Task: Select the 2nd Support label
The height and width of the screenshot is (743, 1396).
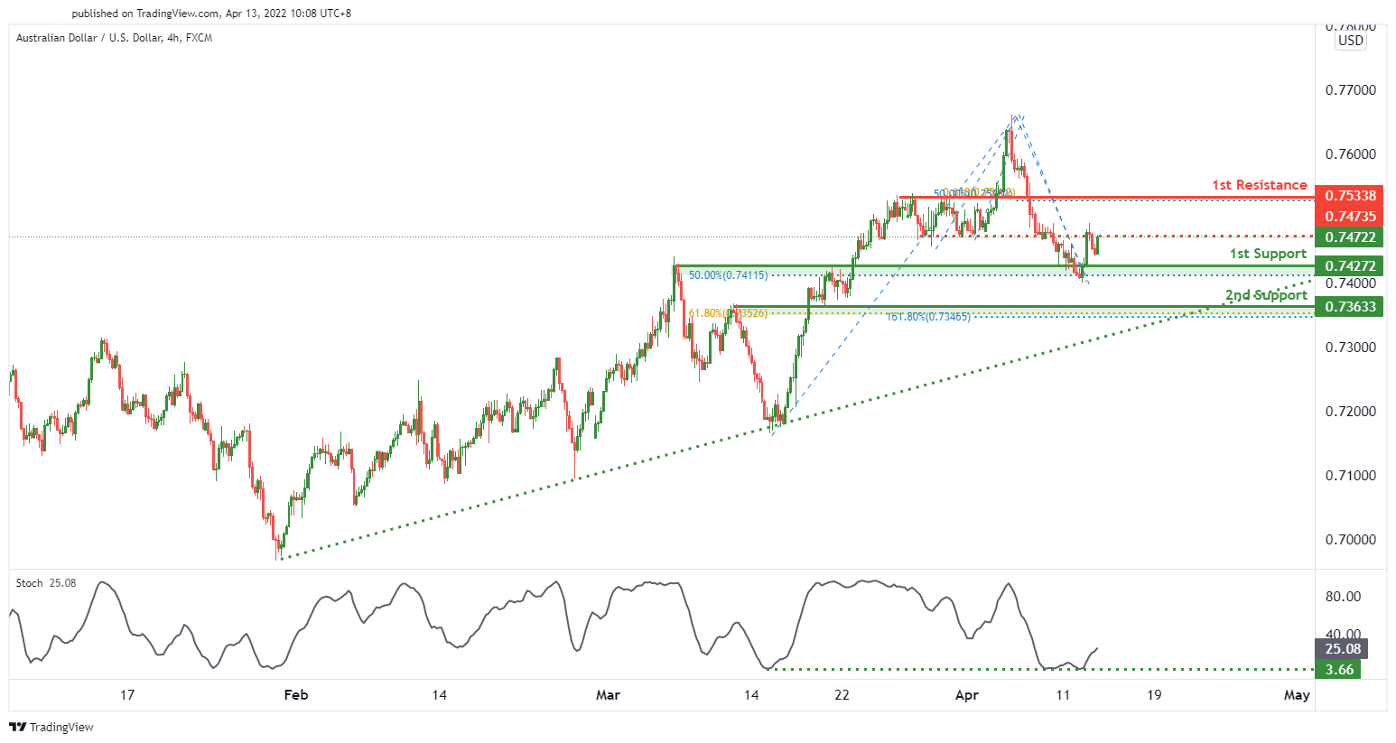Action: 1266,295
